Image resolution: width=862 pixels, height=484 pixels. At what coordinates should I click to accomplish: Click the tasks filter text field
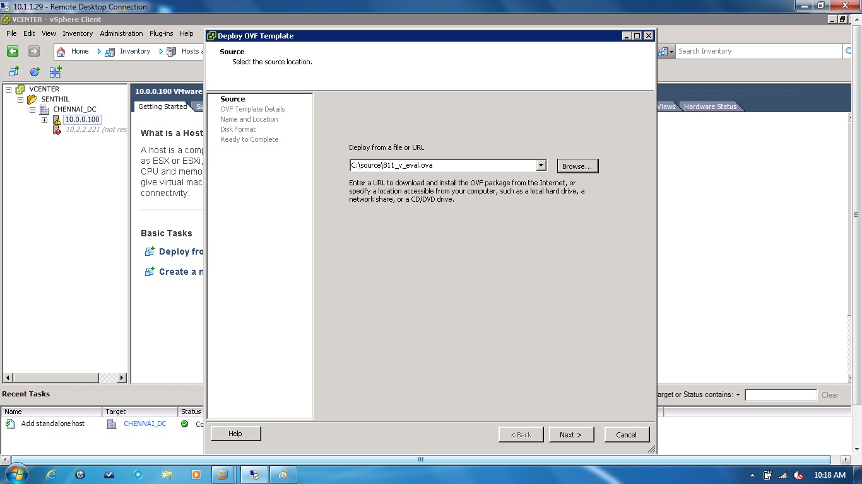[x=781, y=395]
